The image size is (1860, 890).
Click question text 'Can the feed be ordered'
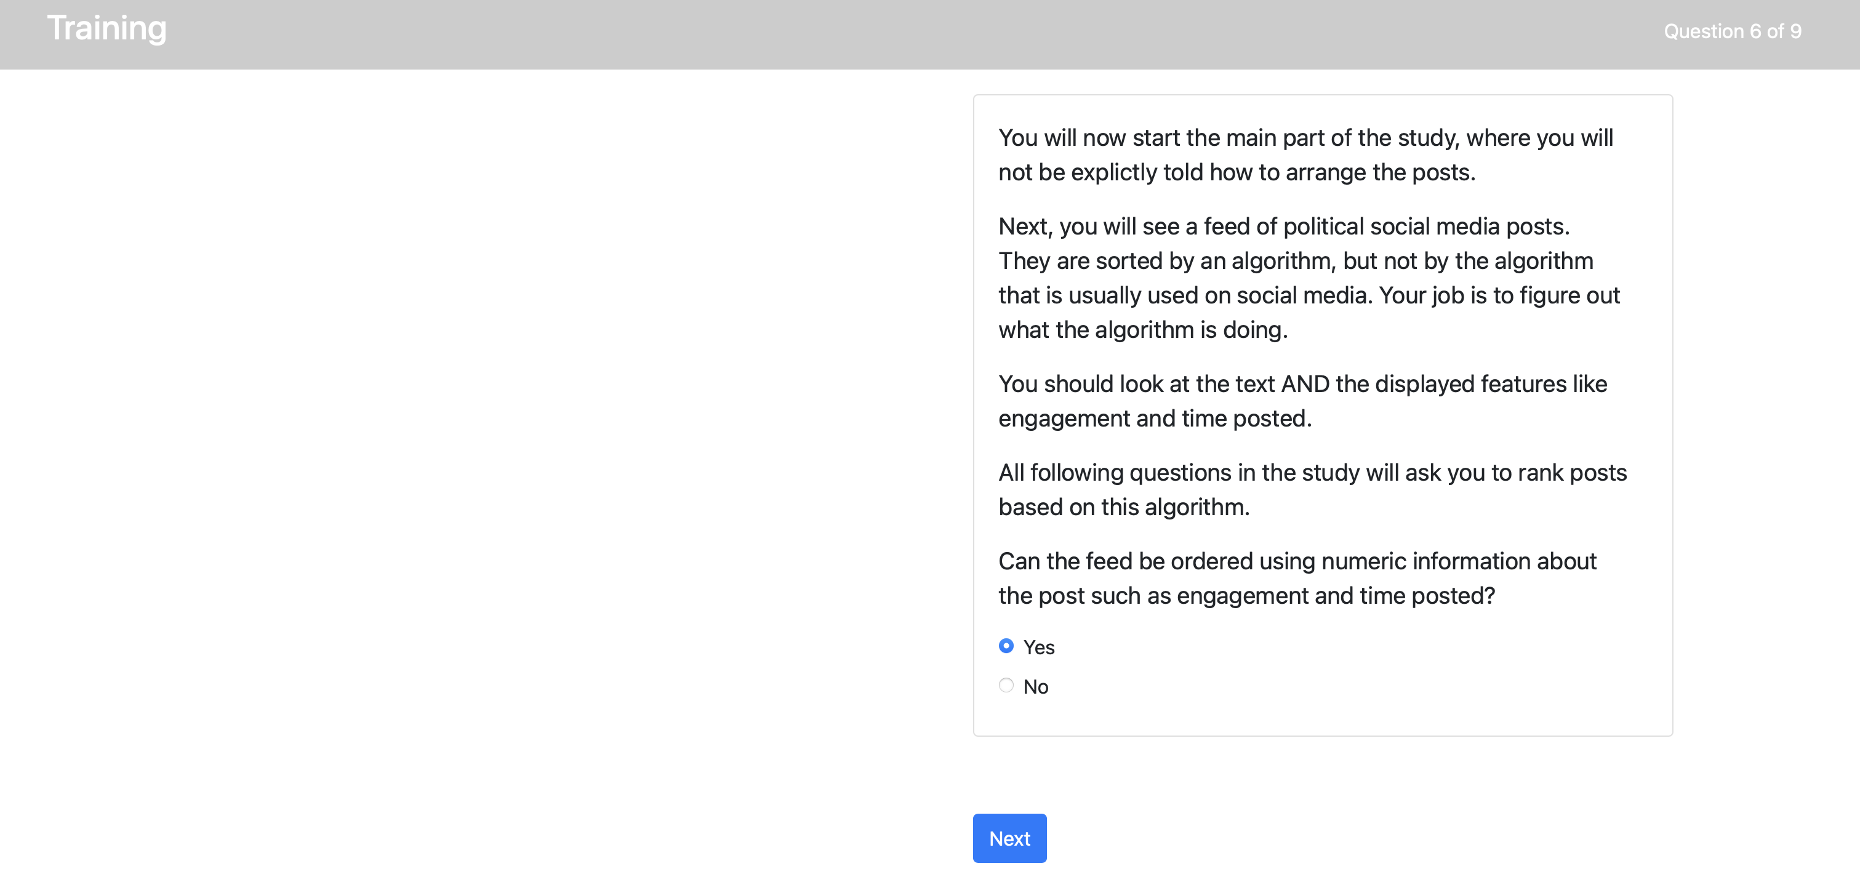coord(1297,578)
